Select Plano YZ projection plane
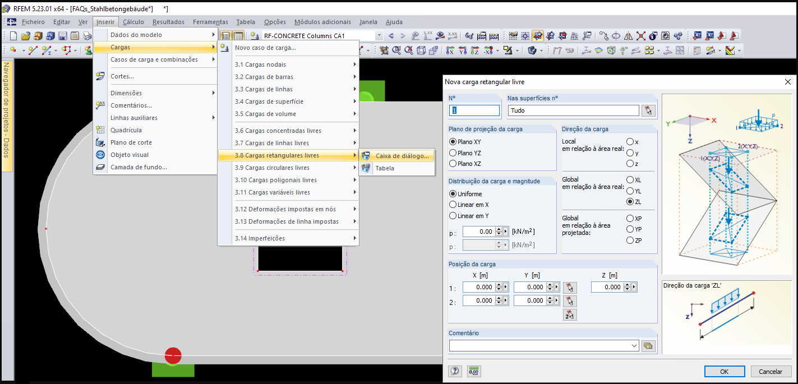Viewport: 798px width, 384px height. point(453,153)
